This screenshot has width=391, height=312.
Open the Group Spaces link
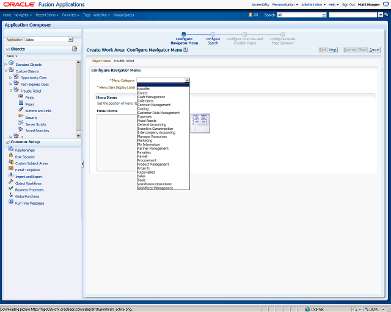[x=123, y=15]
